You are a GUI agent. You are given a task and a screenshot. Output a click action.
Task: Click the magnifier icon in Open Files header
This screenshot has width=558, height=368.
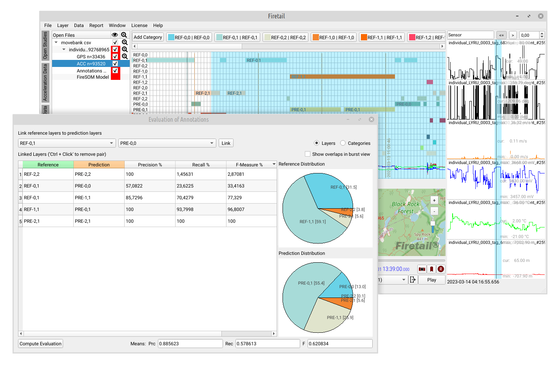coord(124,35)
